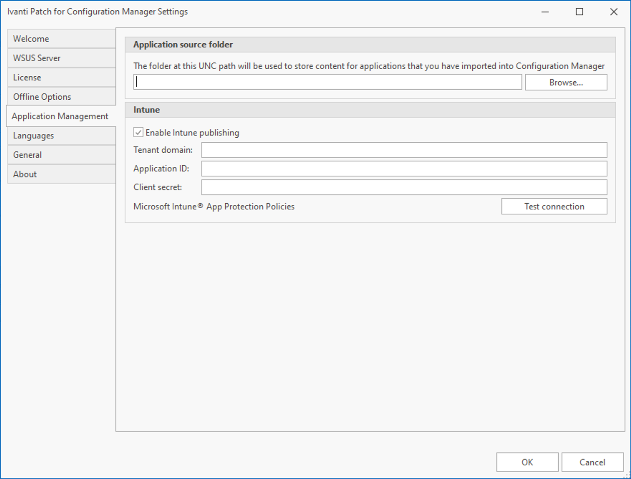Select the Client secret text box

404,187
